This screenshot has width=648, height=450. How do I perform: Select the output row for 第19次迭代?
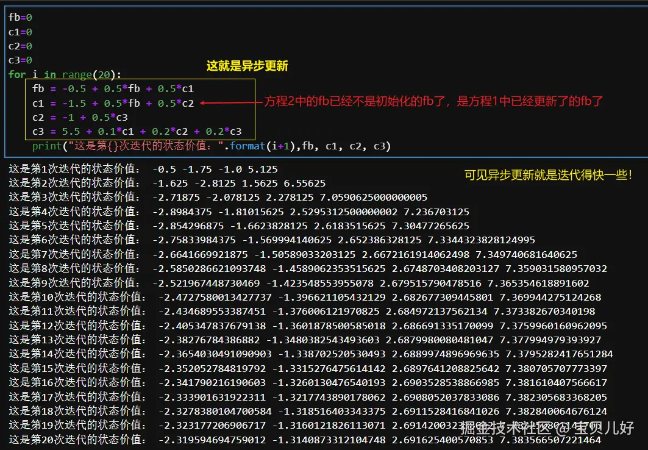pos(305,425)
